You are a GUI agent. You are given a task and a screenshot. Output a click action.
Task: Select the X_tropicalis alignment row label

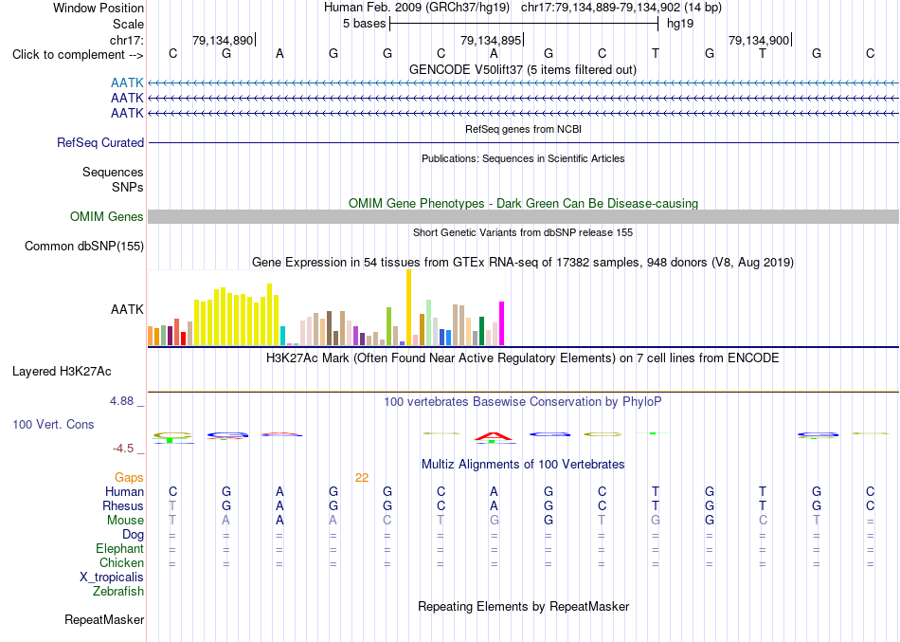point(112,578)
